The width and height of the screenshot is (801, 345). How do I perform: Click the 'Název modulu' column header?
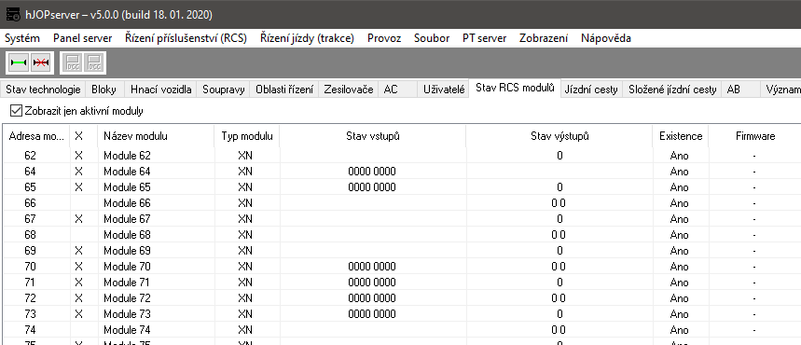tap(156, 136)
